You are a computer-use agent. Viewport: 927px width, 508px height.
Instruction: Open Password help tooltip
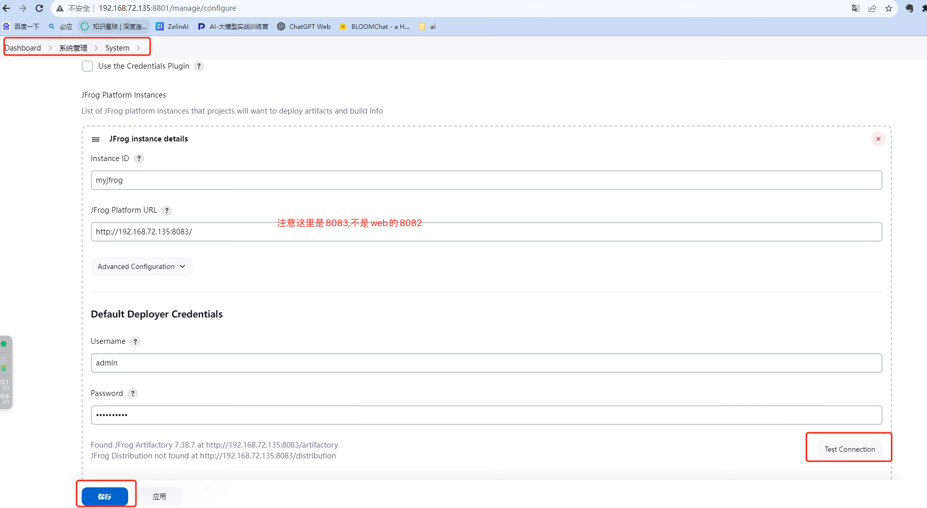(132, 393)
